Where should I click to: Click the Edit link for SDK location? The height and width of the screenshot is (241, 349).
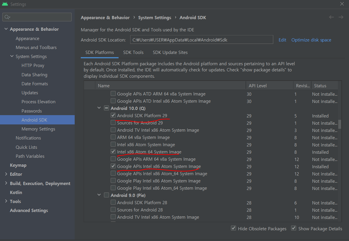282,40
